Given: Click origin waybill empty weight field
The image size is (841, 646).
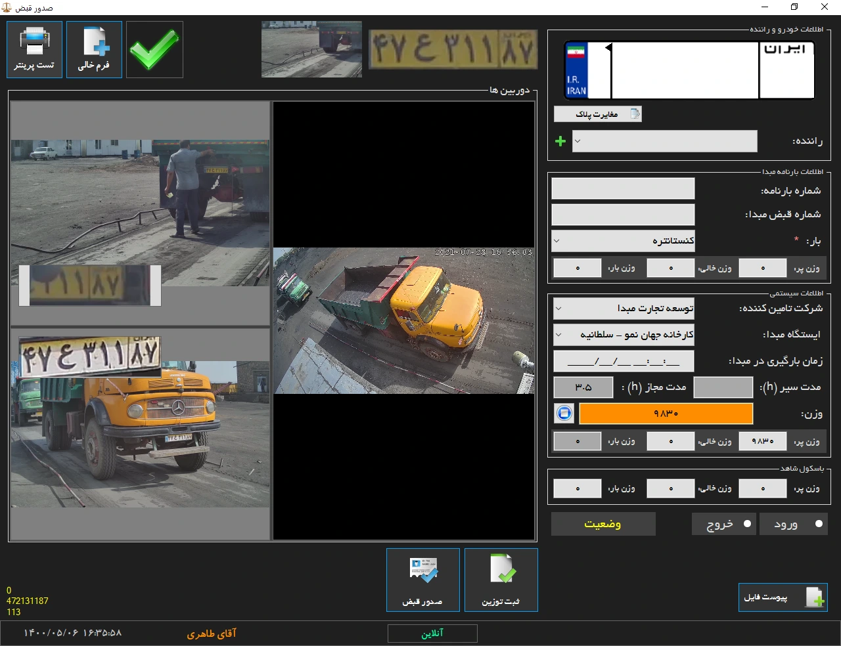Looking at the screenshot, I should point(671,268).
